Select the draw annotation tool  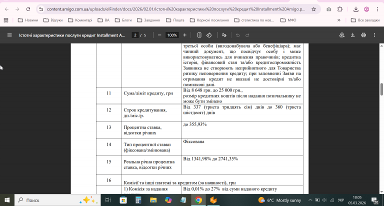point(224,35)
